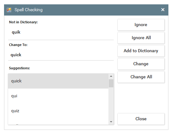
Task: Close the dialog with the X icon
Action: 163,10
